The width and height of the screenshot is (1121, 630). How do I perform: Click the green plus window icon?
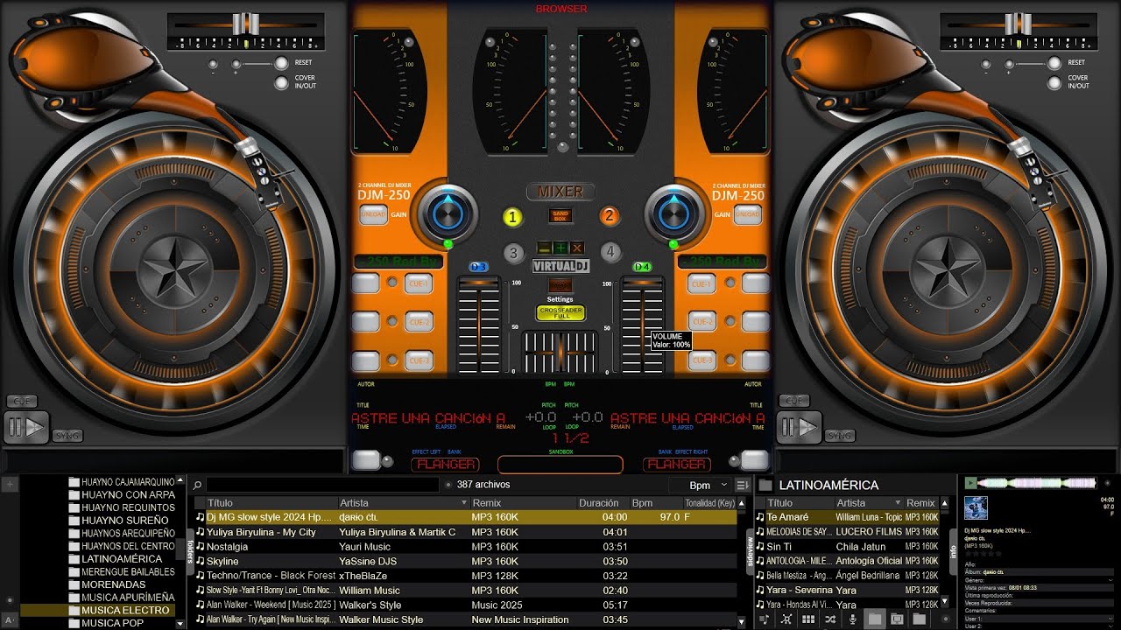point(560,248)
